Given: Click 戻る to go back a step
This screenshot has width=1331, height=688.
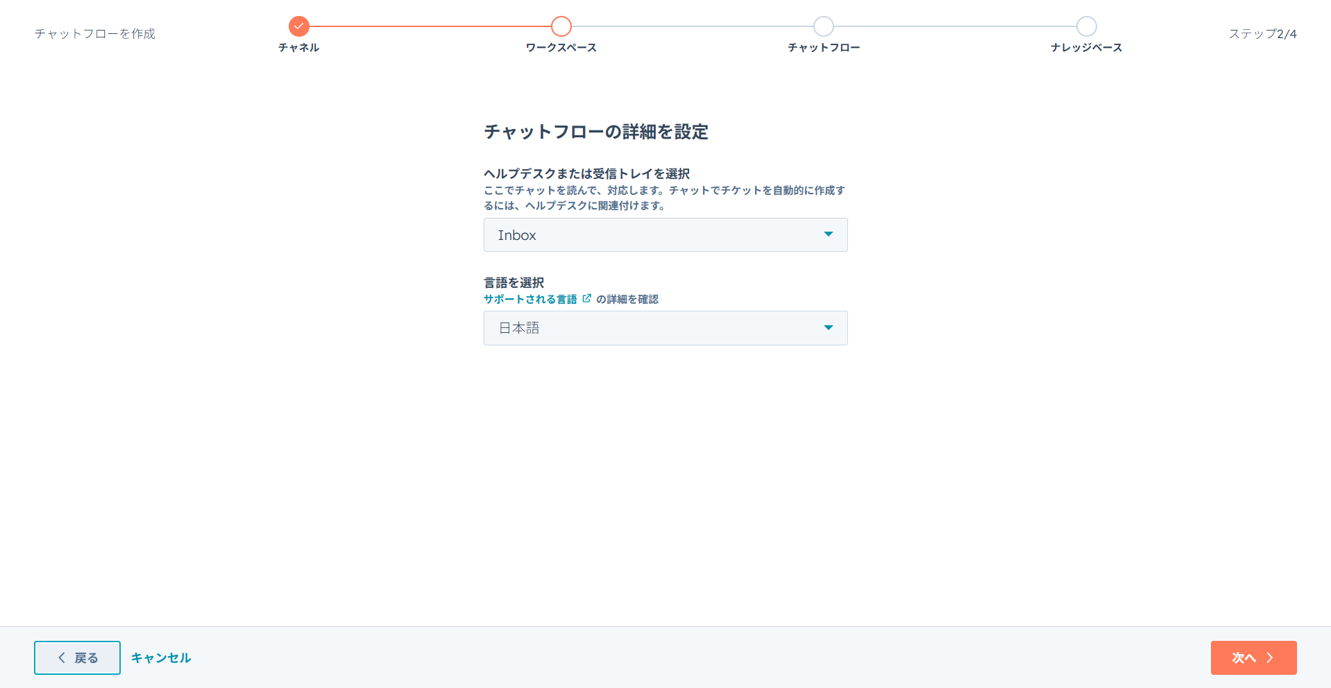Looking at the screenshot, I should tap(76, 657).
